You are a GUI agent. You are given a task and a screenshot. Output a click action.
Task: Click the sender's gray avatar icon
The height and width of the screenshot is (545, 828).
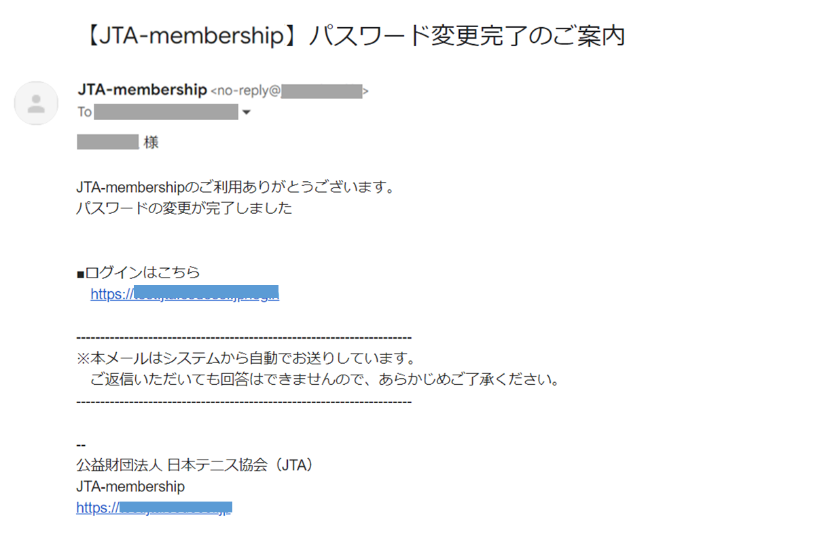tap(36, 103)
